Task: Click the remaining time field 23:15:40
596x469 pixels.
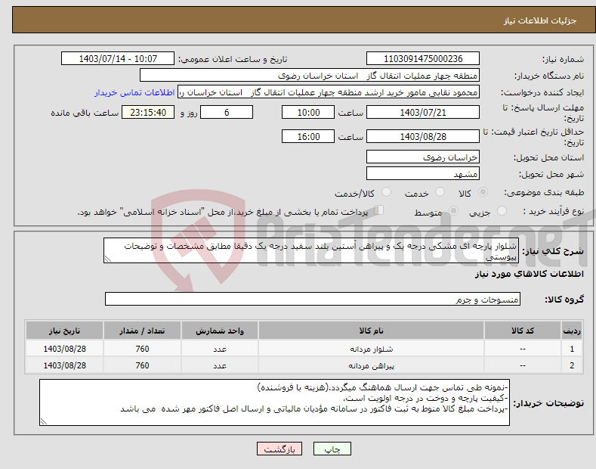Action: pyautogui.click(x=148, y=112)
